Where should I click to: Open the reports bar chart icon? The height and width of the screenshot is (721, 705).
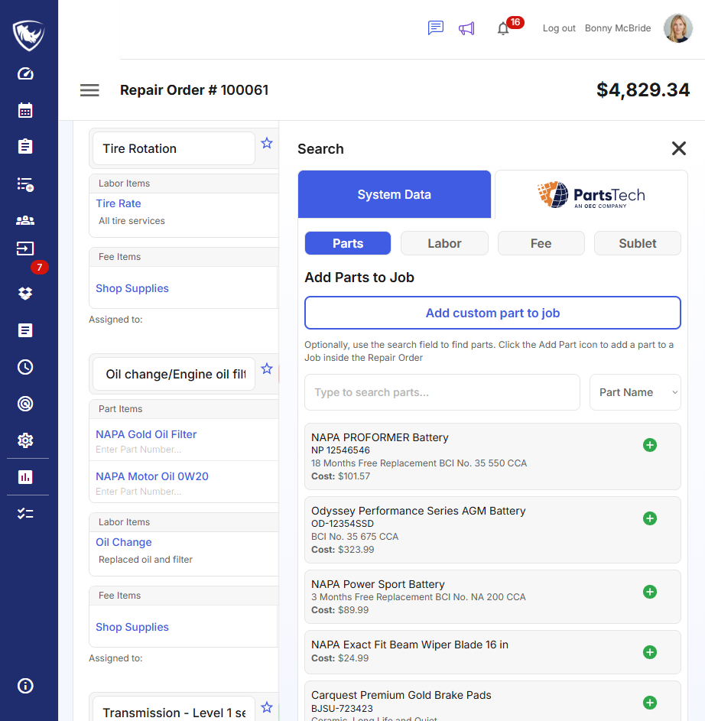coord(25,477)
